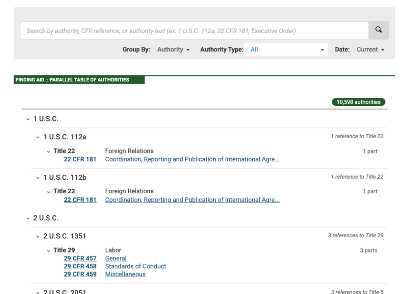Collapse Title 22 under 1 U.S.C. 112a

tap(48, 151)
